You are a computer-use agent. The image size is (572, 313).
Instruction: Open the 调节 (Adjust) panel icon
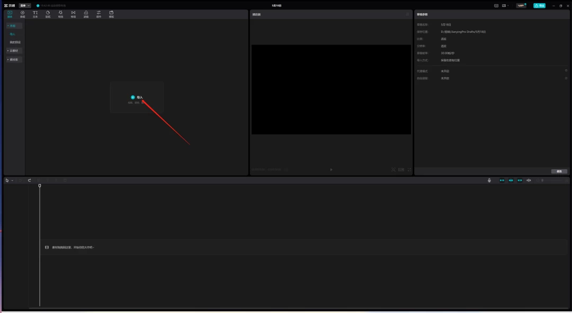(x=99, y=13)
